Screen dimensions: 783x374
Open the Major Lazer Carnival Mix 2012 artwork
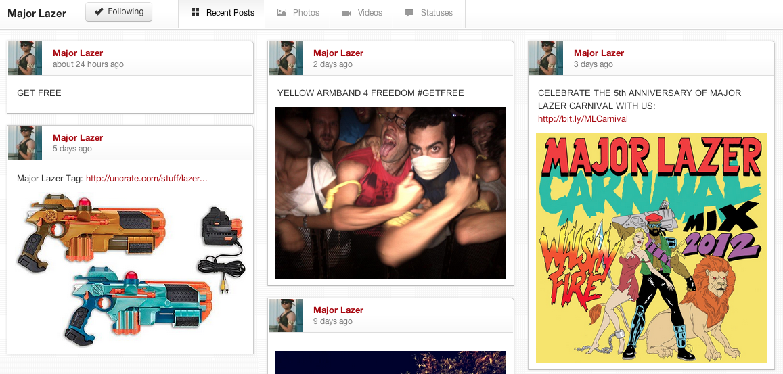click(x=651, y=248)
